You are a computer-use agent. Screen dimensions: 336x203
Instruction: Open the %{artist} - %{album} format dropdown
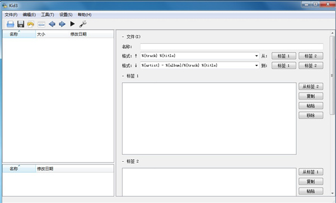(256, 65)
